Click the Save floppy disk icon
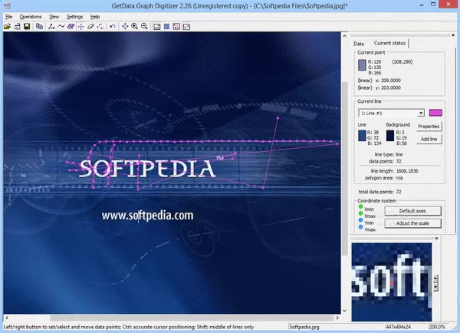 tap(27, 26)
